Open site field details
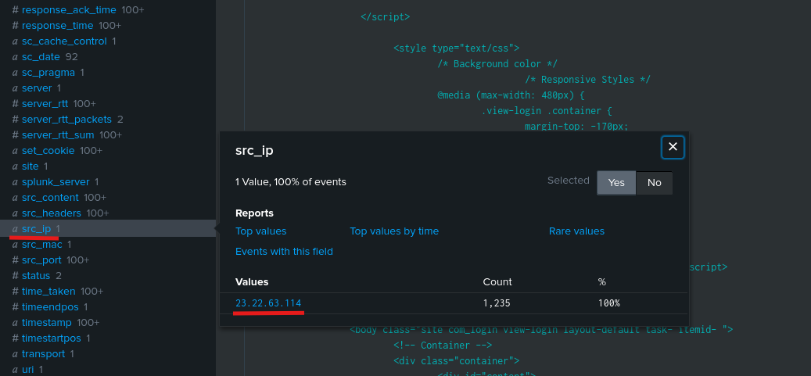This screenshot has width=811, height=376. coord(30,166)
